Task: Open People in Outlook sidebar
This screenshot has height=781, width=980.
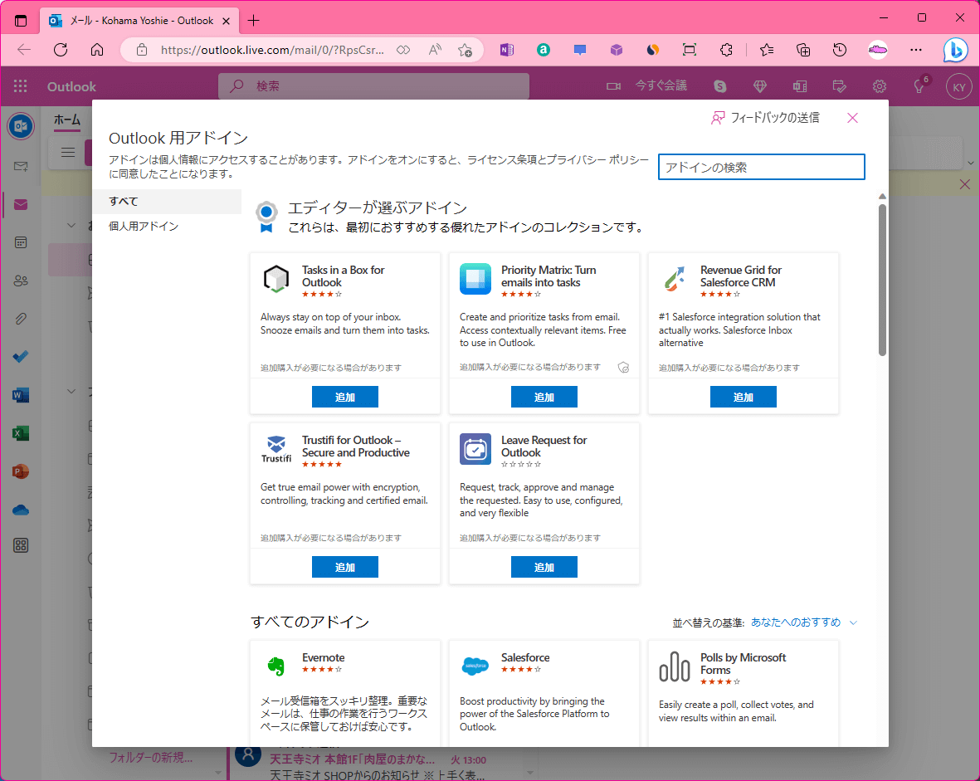Action: 21,281
